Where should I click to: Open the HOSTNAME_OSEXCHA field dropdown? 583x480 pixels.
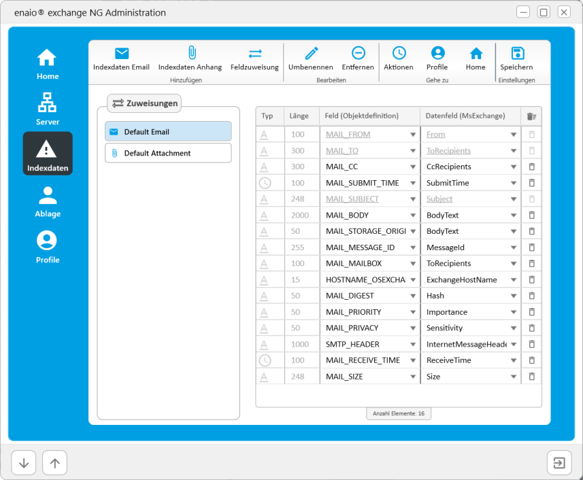413,280
